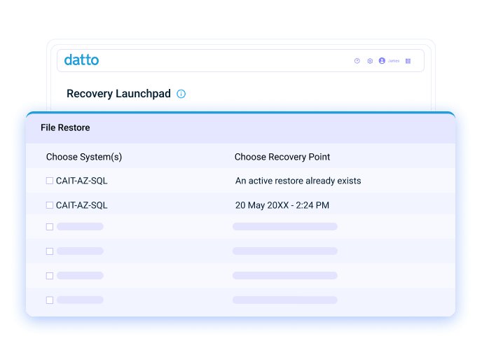
Task: Click the info icon beside Recovery Launchpad
Action: [181, 94]
